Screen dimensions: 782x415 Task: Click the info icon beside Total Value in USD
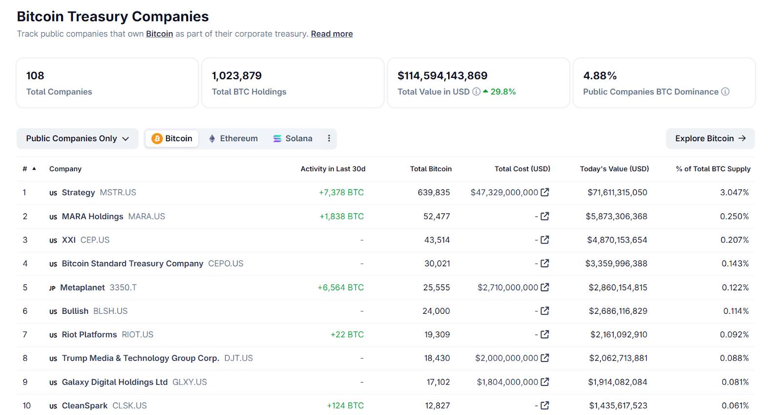(476, 92)
